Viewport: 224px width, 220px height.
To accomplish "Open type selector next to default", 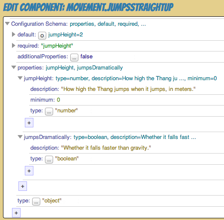I will pos(42,36).
